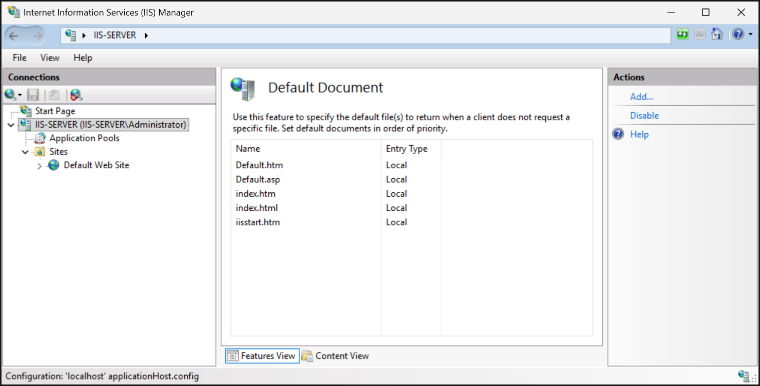This screenshot has height=386, width=760.
Task: Refresh the page using the green toolbar icon
Action: click(x=682, y=35)
